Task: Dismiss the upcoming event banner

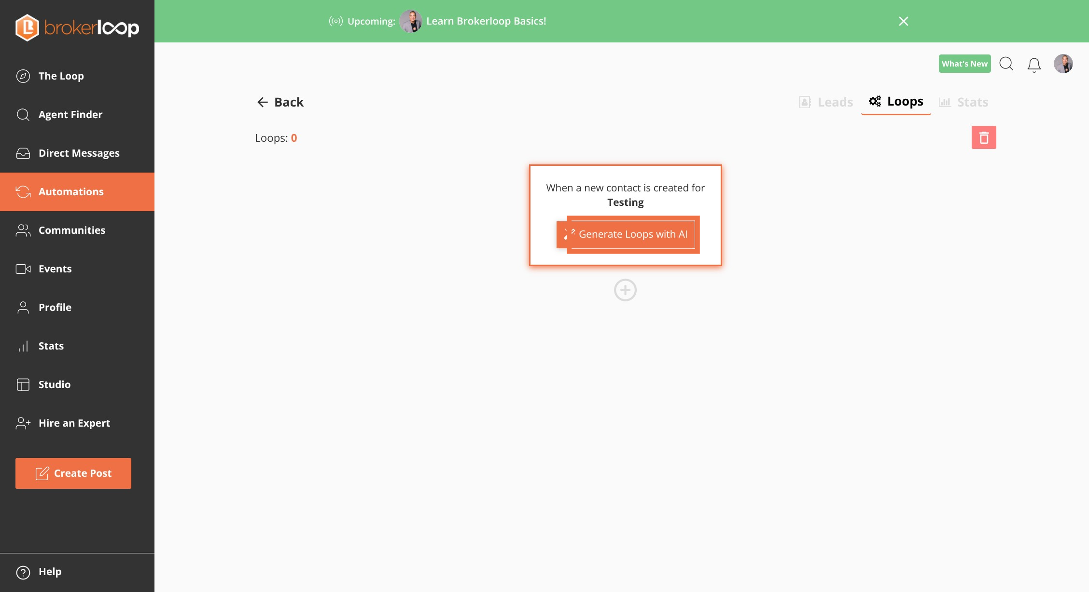Action: pyautogui.click(x=904, y=21)
